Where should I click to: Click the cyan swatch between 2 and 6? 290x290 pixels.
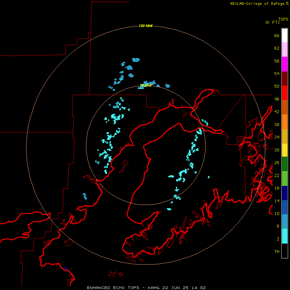285,236
